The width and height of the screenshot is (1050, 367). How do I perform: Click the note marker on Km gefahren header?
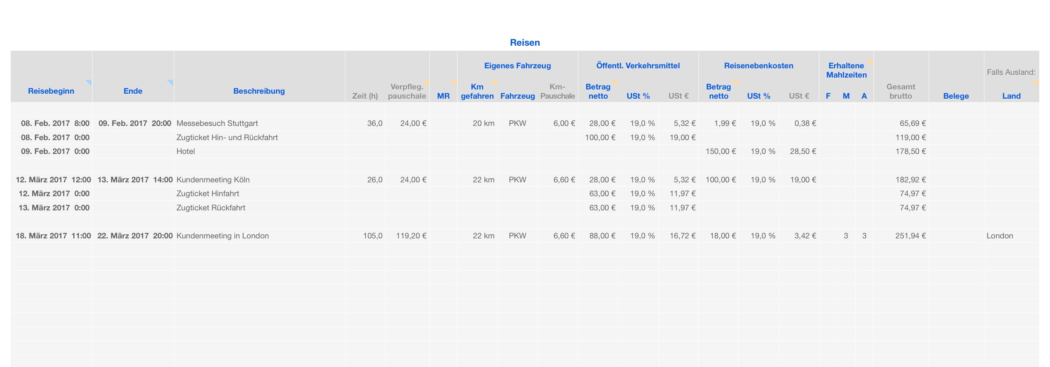point(494,82)
